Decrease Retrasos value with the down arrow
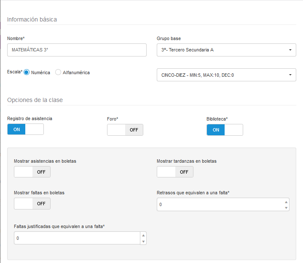 [x=287, y=208]
